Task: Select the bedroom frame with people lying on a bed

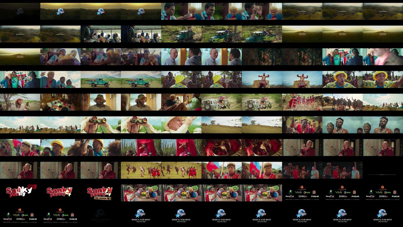Action: (x=60, y=102)
